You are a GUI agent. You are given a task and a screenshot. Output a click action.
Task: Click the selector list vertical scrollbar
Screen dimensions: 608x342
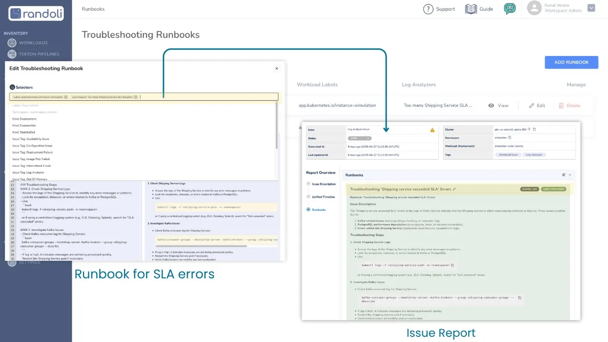(277, 125)
